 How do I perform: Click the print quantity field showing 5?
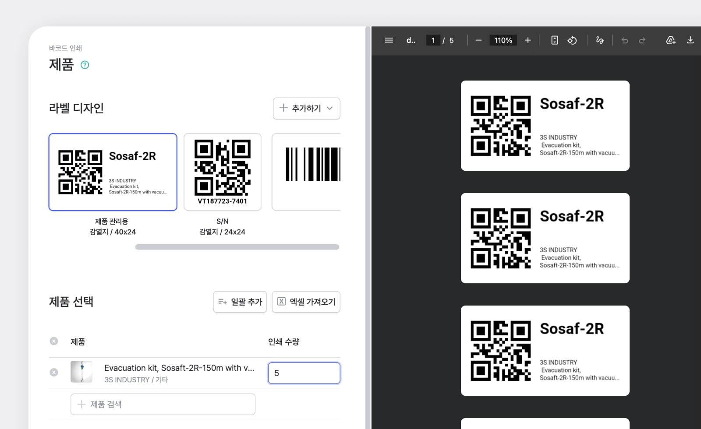304,373
